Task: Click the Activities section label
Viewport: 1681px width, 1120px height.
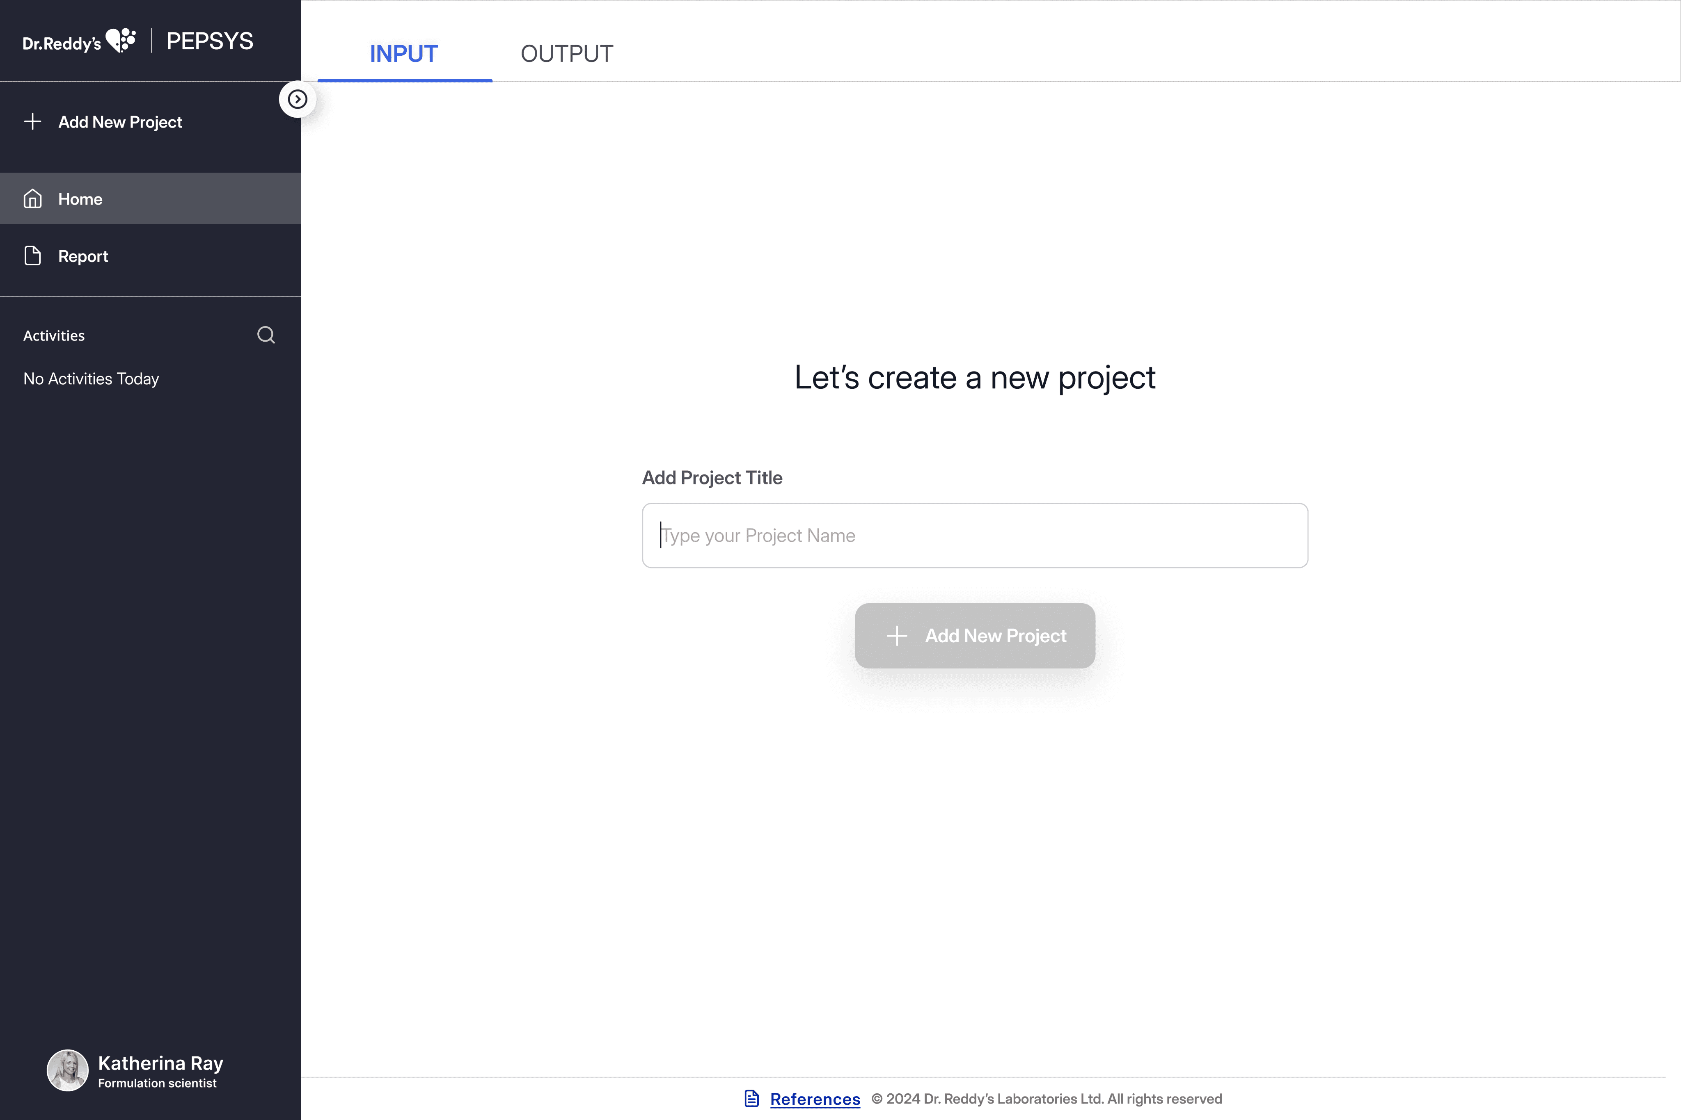Action: [54, 336]
